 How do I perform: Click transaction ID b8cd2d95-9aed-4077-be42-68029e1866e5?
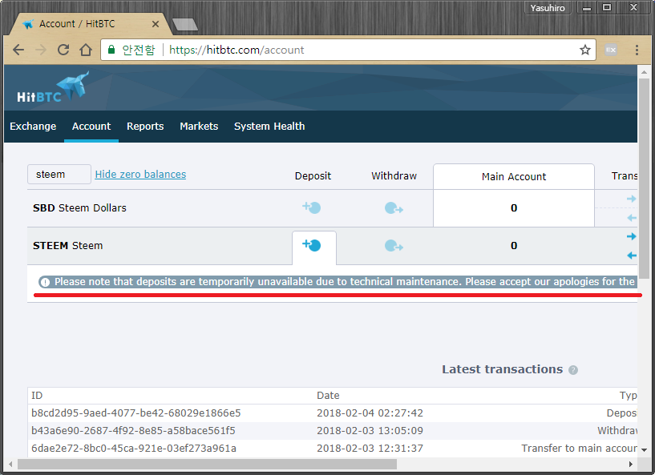pyautogui.click(x=135, y=413)
